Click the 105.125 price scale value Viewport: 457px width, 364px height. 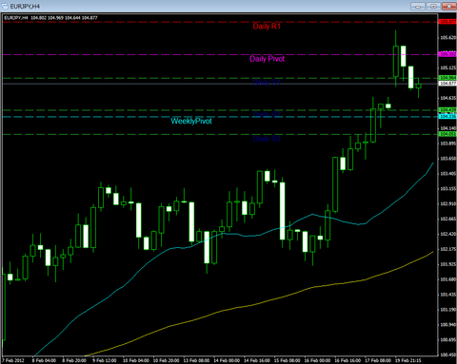(447, 67)
